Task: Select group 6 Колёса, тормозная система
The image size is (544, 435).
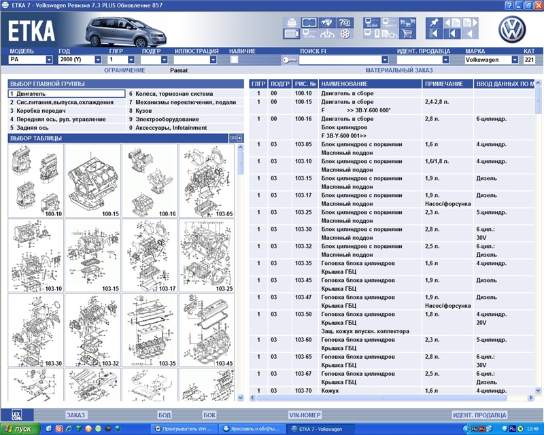Action: pyautogui.click(x=185, y=94)
